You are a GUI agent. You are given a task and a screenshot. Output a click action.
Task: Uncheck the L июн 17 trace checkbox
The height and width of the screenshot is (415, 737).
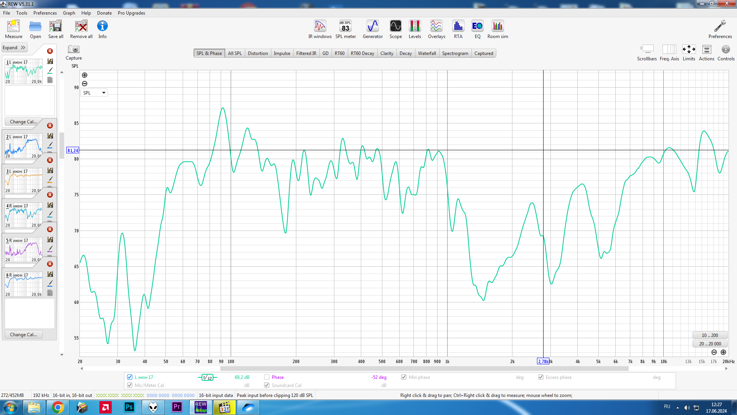tap(130, 377)
